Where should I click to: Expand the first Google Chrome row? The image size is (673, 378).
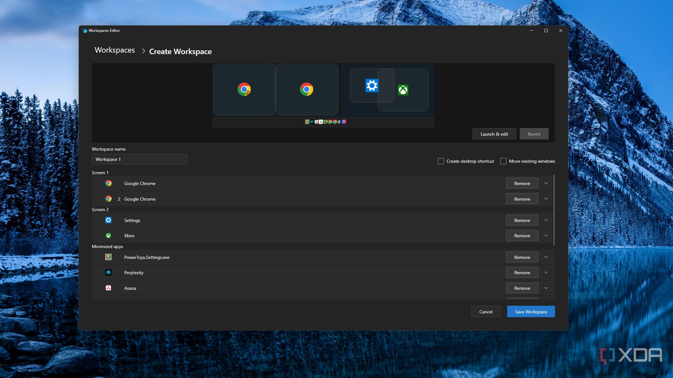[x=546, y=183]
